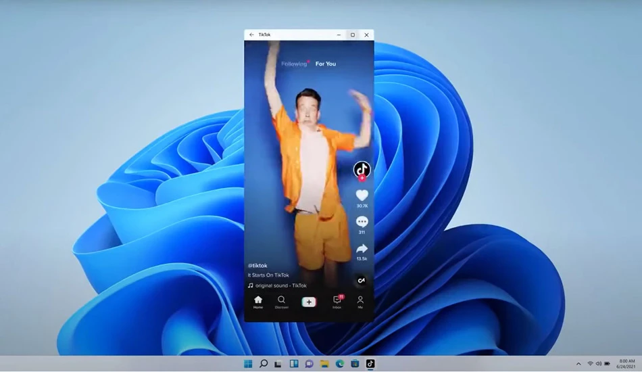642x372 pixels.
Task: Open the TikTok profile avatar
Action: [x=362, y=169]
